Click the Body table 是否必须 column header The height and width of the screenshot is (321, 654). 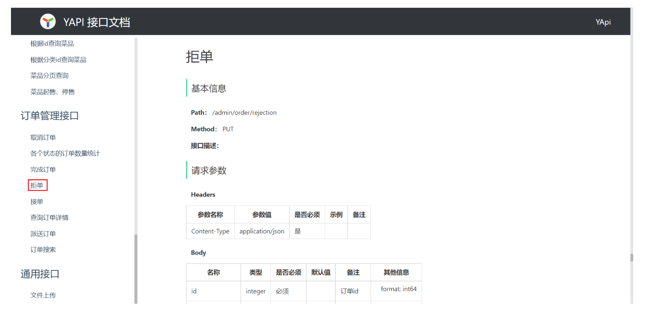pyautogui.click(x=288, y=272)
